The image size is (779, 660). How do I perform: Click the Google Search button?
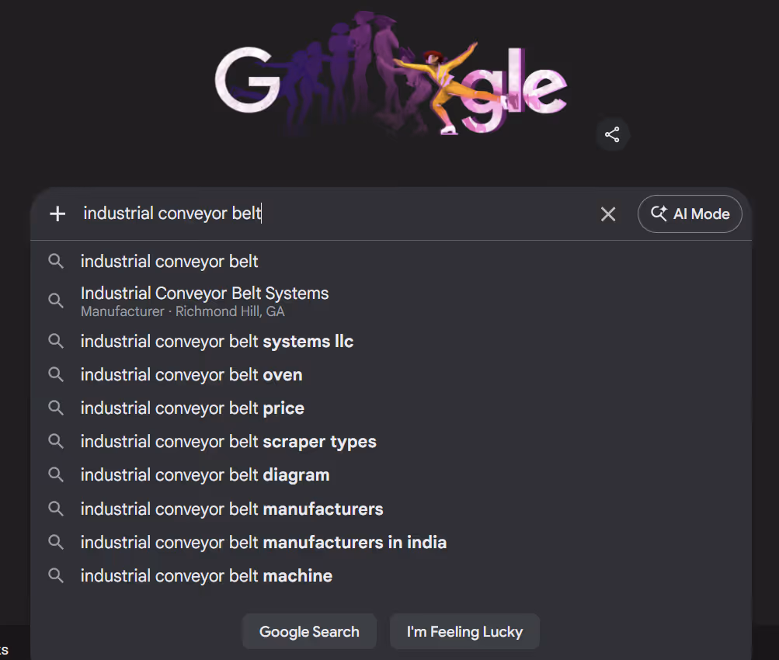click(x=309, y=631)
